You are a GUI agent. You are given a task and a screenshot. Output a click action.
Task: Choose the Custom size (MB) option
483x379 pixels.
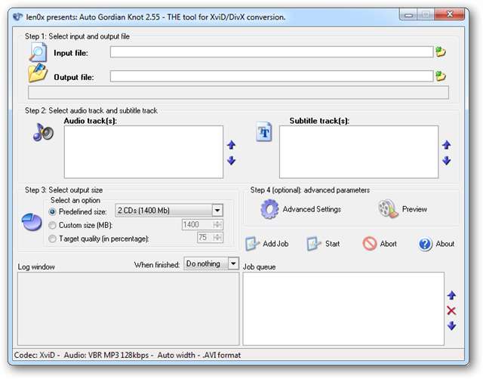click(x=52, y=224)
